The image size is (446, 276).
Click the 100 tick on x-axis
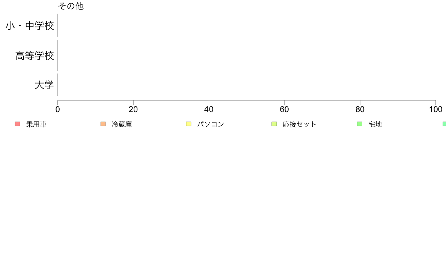pos(435,109)
